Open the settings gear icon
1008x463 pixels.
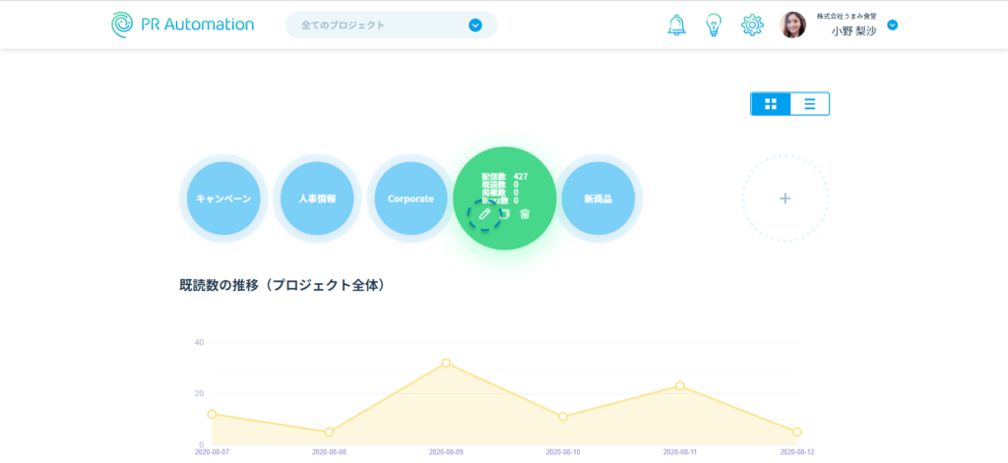point(752,25)
